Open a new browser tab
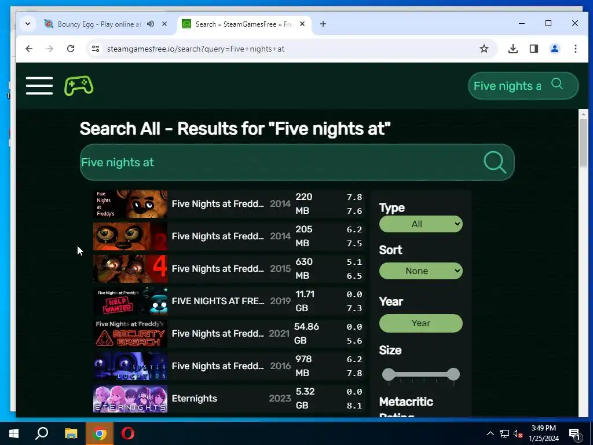The height and width of the screenshot is (445, 593). pyautogui.click(x=323, y=24)
